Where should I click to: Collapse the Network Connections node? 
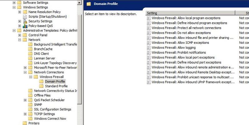click(25, 72)
